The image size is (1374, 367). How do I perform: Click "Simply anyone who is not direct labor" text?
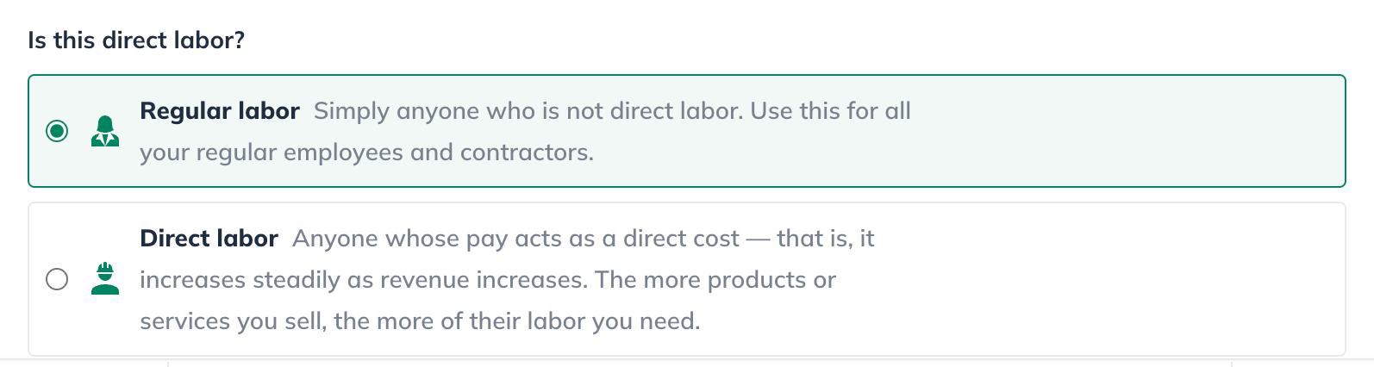click(x=528, y=111)
